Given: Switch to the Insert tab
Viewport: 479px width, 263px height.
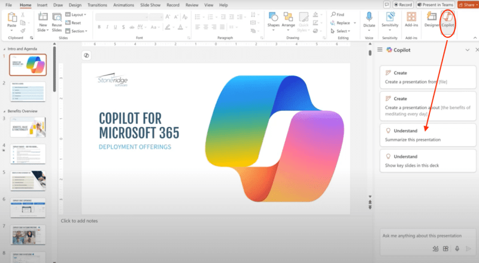Looking at the screenshot, I should 42,5.
